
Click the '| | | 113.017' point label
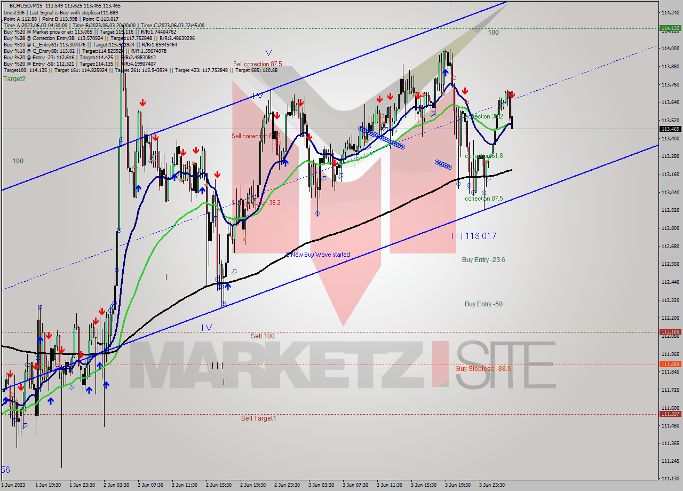[x=474, y=236]
